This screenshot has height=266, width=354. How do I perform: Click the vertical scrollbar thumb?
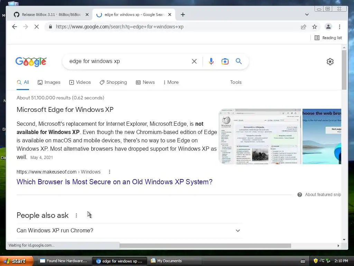(344, 70)
